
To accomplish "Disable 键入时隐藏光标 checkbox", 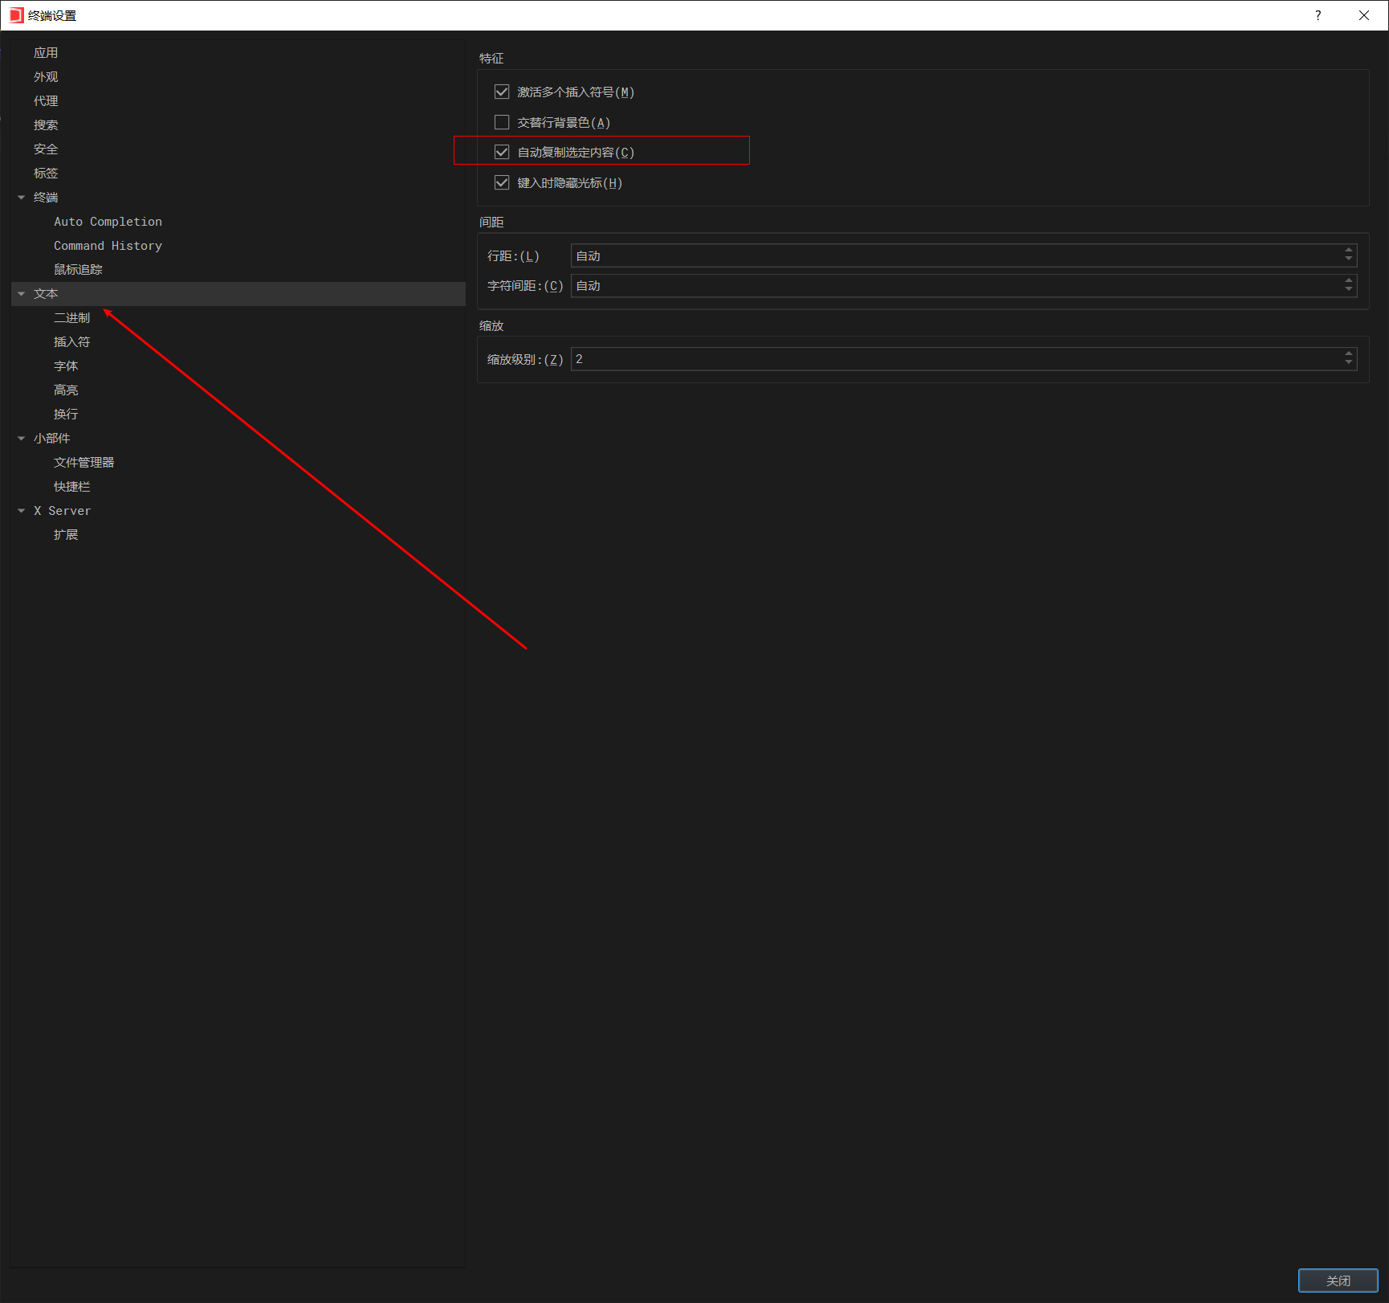I will click(502, 182).
